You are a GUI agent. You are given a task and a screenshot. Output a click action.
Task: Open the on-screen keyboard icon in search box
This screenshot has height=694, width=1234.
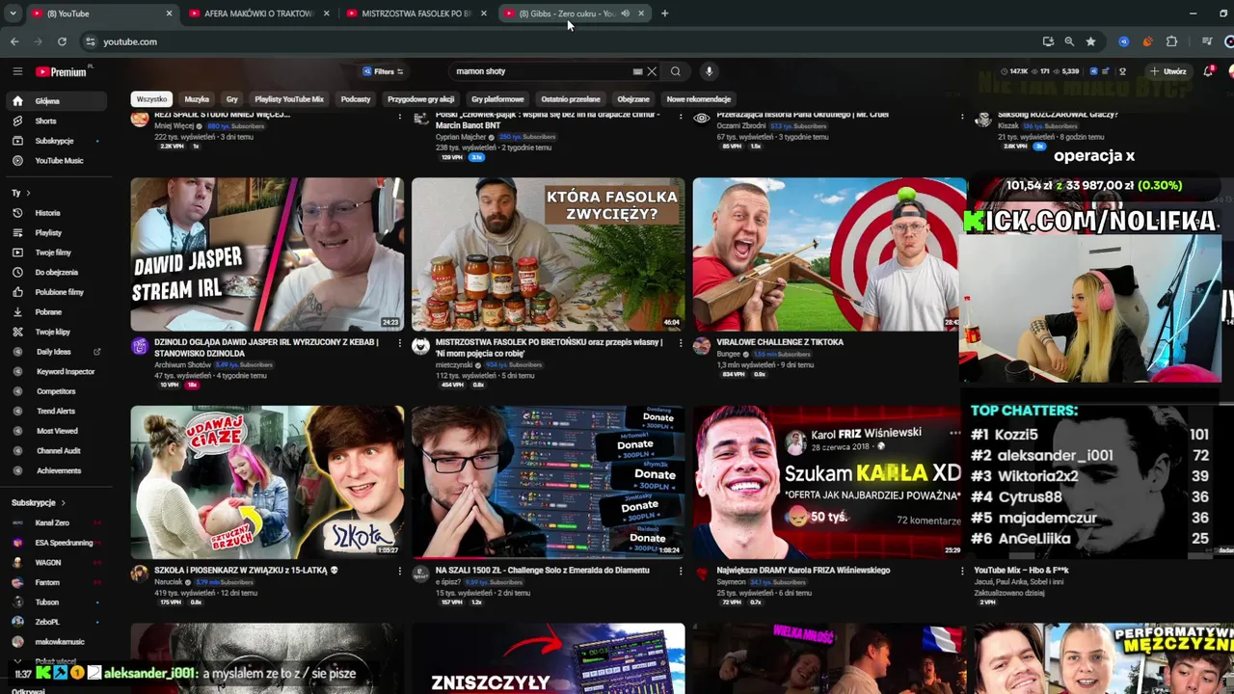point(637,71)
